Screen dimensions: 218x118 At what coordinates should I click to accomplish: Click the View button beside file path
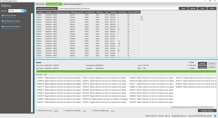click(x=183, y=9)
